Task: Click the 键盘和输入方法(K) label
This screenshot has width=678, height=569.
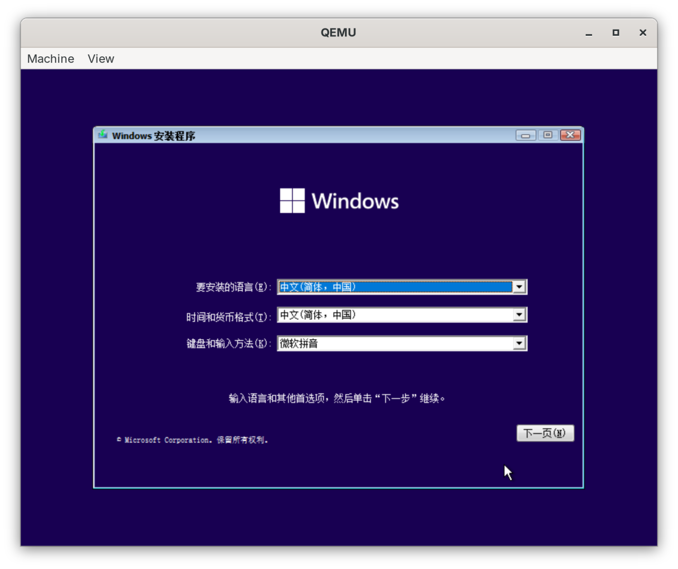Action: (228, 344)
